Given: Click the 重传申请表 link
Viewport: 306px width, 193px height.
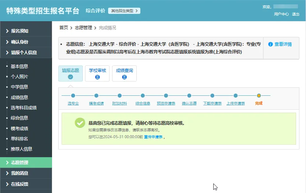Looking at the screenshot, I should point(153,137).
